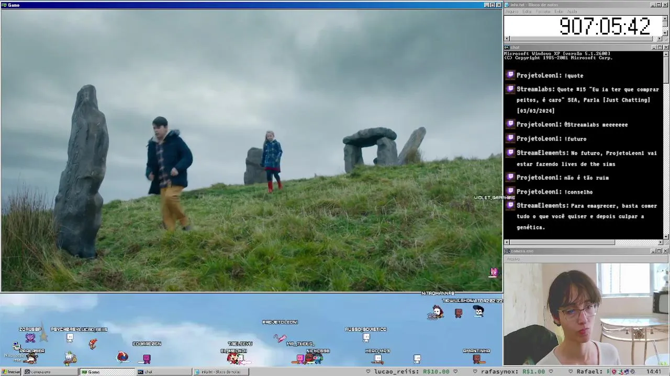Screen dimensions: 670x376
Task: Click chat window vertical scrollbar thumb
Action: click(665, 70)
